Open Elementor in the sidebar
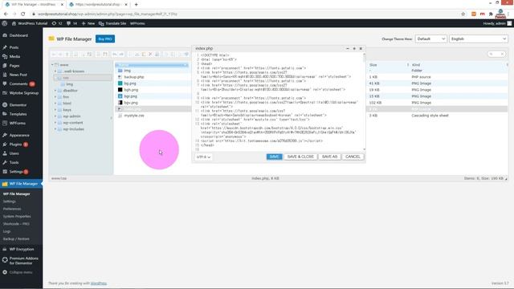Viewport: 514px width, 289px height. coord(18,105)
